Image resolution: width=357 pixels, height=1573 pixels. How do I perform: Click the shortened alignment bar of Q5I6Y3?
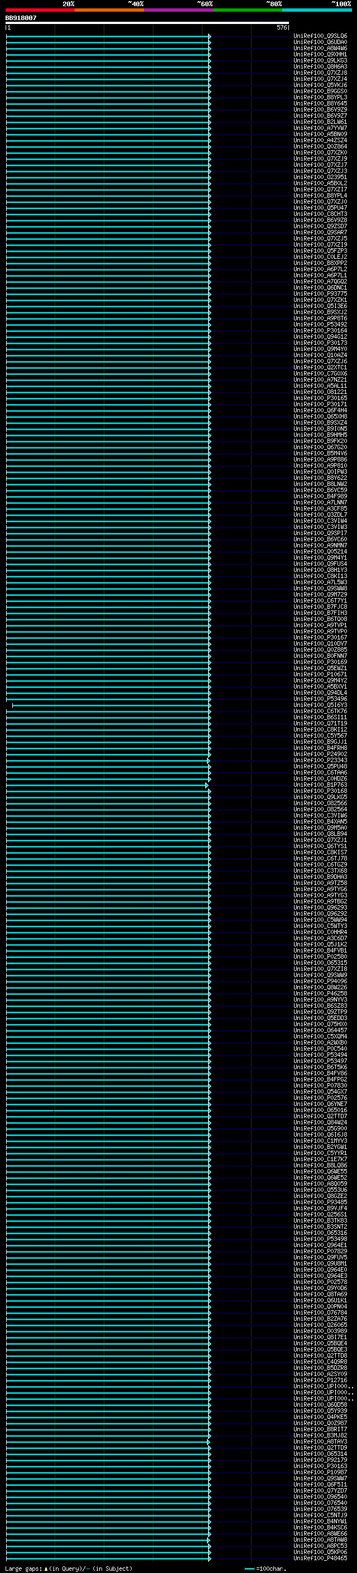pyautogui.click(x=110, y=705)
